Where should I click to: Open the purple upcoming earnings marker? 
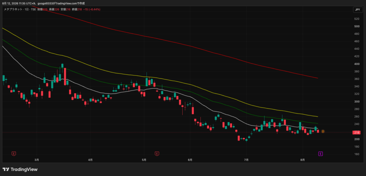point(321,154)
